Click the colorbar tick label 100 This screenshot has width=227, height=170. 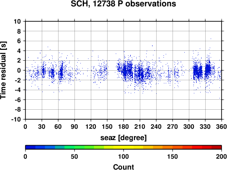click(x=123, y=156)
